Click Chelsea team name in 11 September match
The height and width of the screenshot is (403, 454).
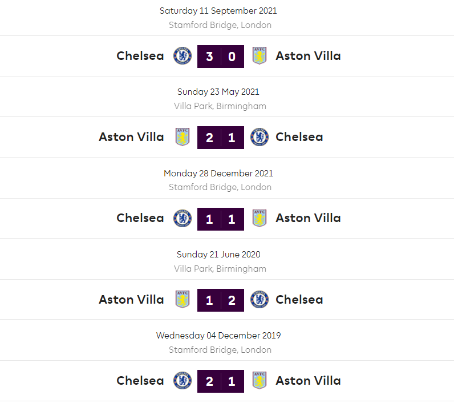[140, 56]
